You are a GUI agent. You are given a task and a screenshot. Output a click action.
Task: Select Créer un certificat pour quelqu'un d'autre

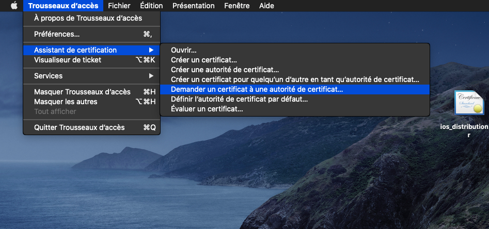295,79
